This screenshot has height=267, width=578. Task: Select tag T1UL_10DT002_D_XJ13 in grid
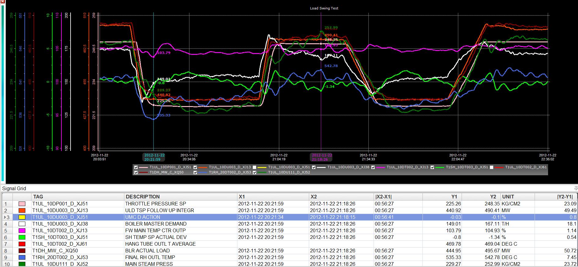pos(60,230)
